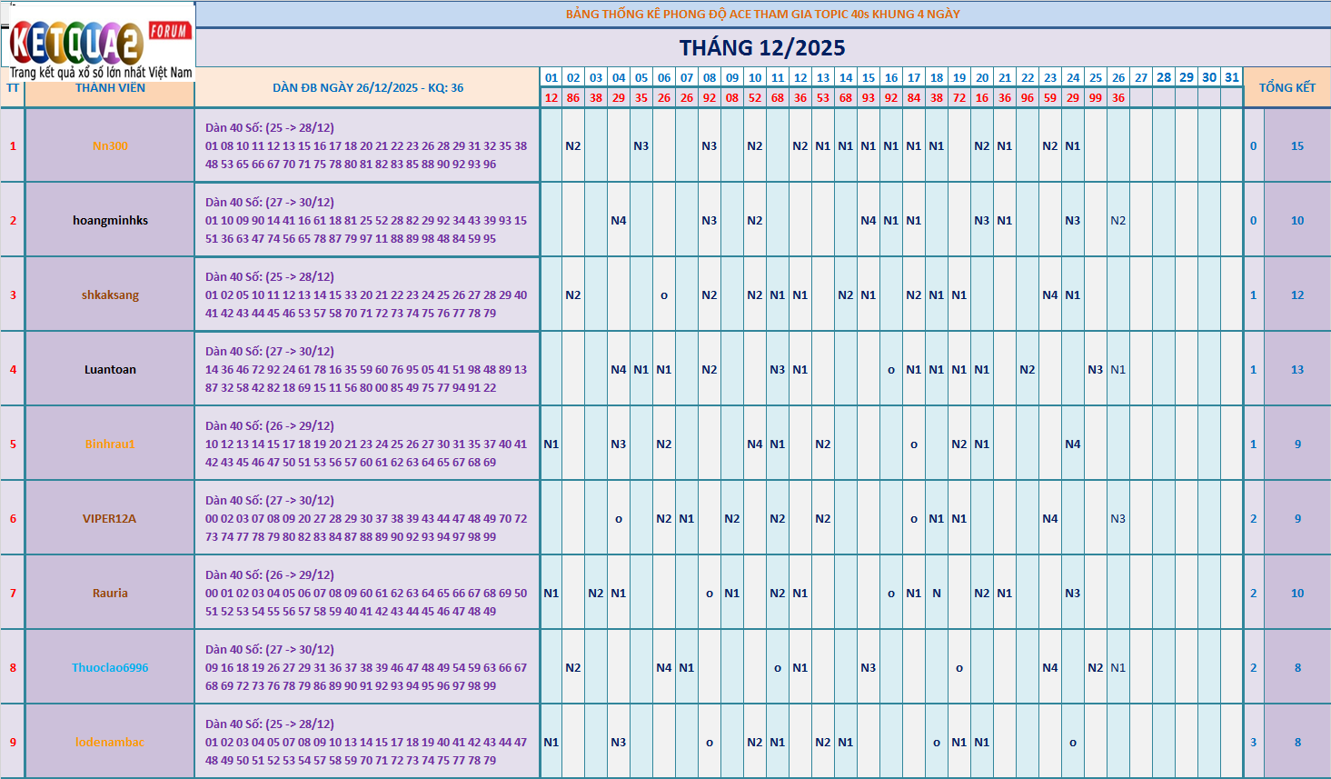1331x779 pixels.
Task: Click the lodenambac member name
Action: tap(110, 743)
